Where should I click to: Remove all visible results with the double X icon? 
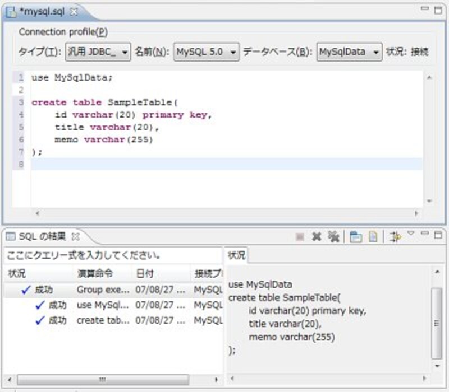coord(333,237)
